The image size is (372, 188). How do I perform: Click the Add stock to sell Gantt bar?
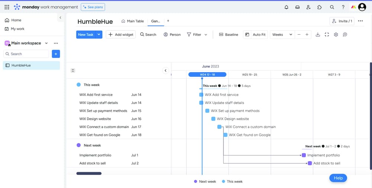[310, 163]
